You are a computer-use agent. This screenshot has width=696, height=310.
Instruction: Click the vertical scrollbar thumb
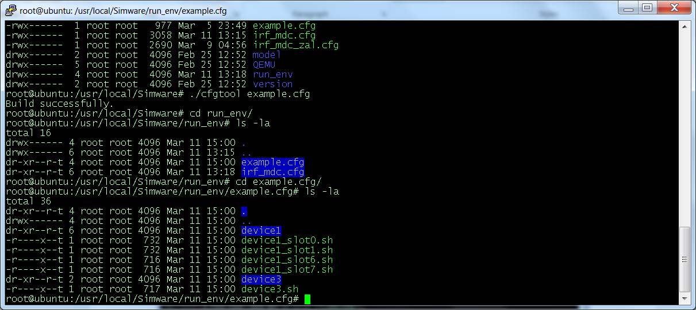click(685, 261)
